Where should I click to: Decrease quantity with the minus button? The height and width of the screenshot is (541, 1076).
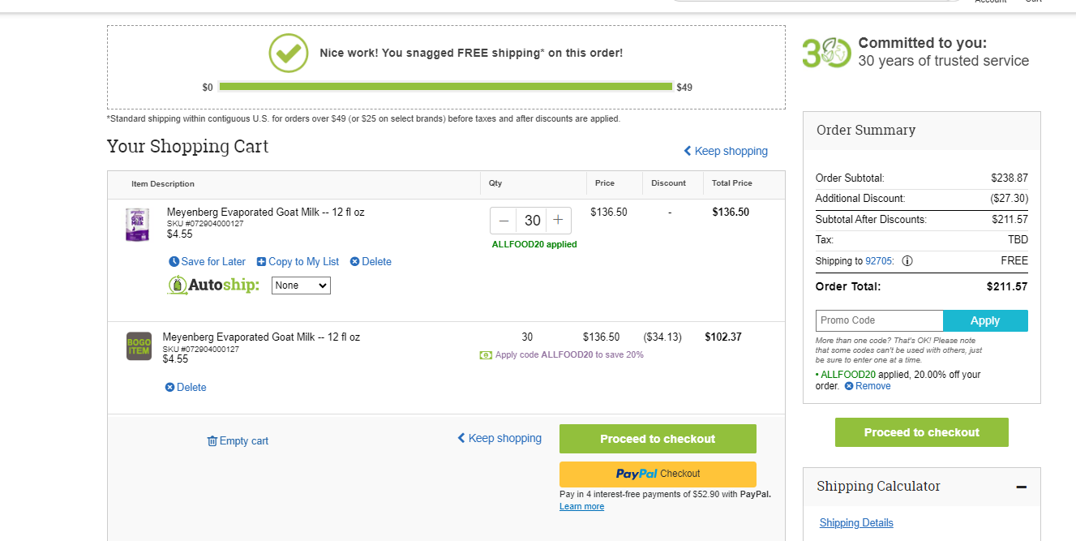[x=504, y=221]
